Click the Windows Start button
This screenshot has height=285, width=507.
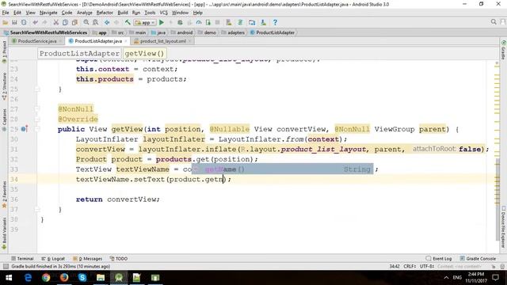[9, 278]
